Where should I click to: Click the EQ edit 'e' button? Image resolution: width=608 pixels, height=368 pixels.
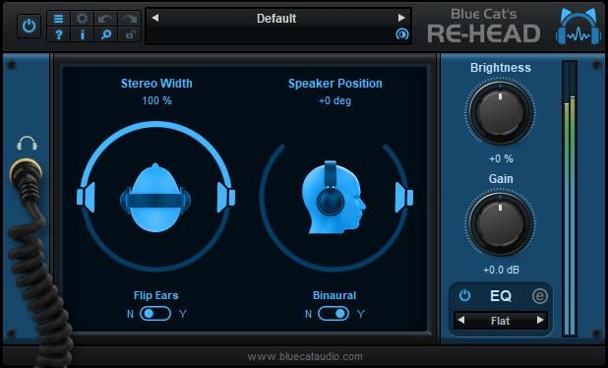click(x=539, y=296)
